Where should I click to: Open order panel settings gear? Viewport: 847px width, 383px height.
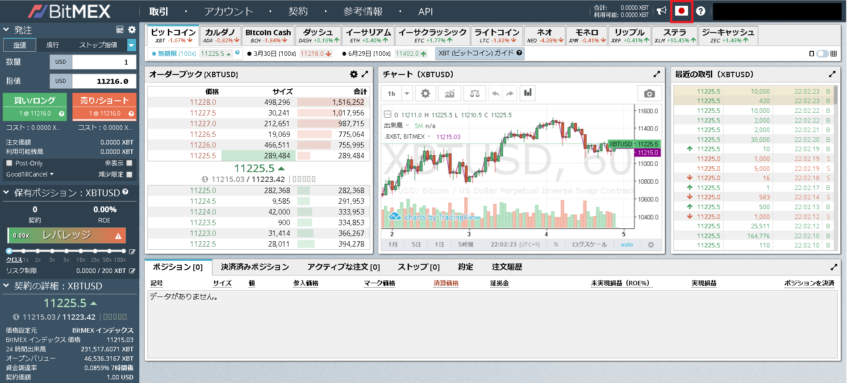132,29
